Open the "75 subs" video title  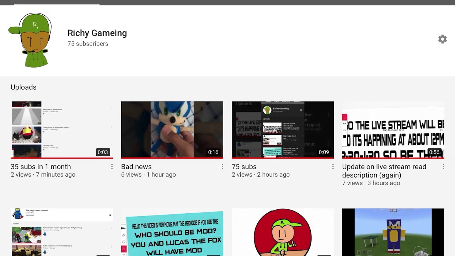pyautogui.click(x=244, y=167)
